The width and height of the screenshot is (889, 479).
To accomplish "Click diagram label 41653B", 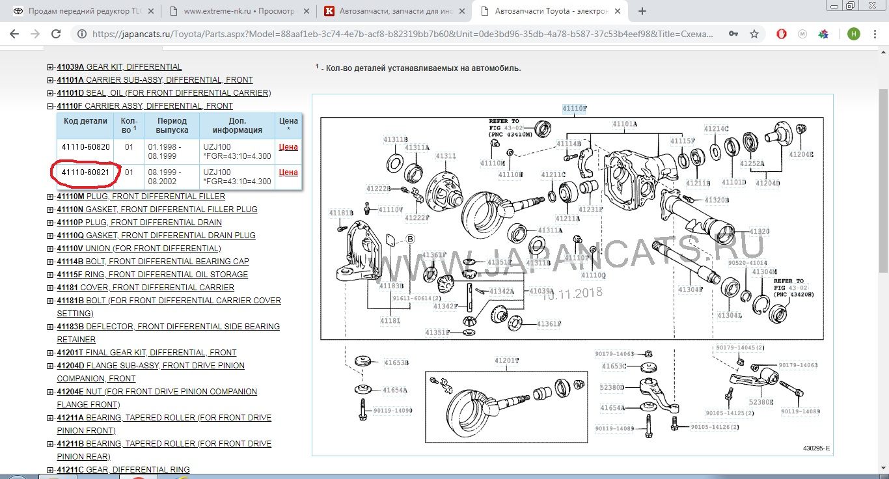I will click(x=395, y=363).
